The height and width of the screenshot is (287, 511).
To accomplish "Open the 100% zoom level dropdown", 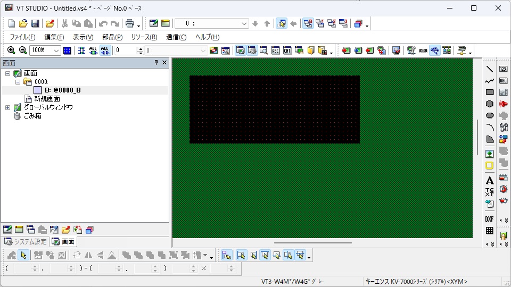I will coord(56,50).
